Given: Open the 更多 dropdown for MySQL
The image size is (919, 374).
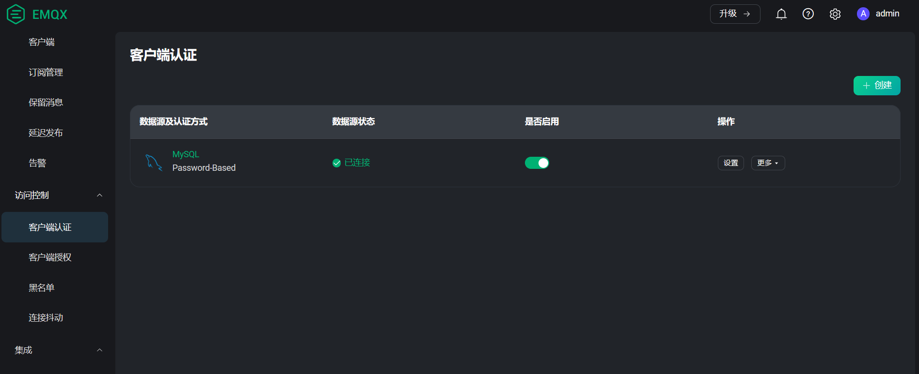Looking at the screenshot, I should [768, 163].
